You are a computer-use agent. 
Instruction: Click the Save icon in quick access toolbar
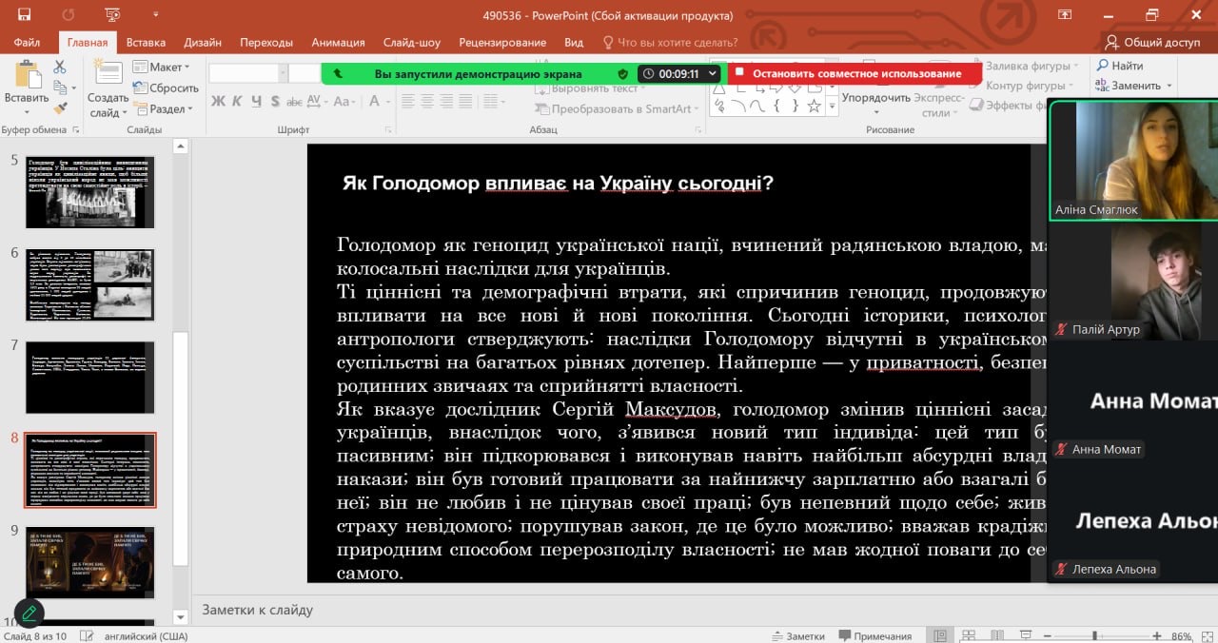(24, 15)
